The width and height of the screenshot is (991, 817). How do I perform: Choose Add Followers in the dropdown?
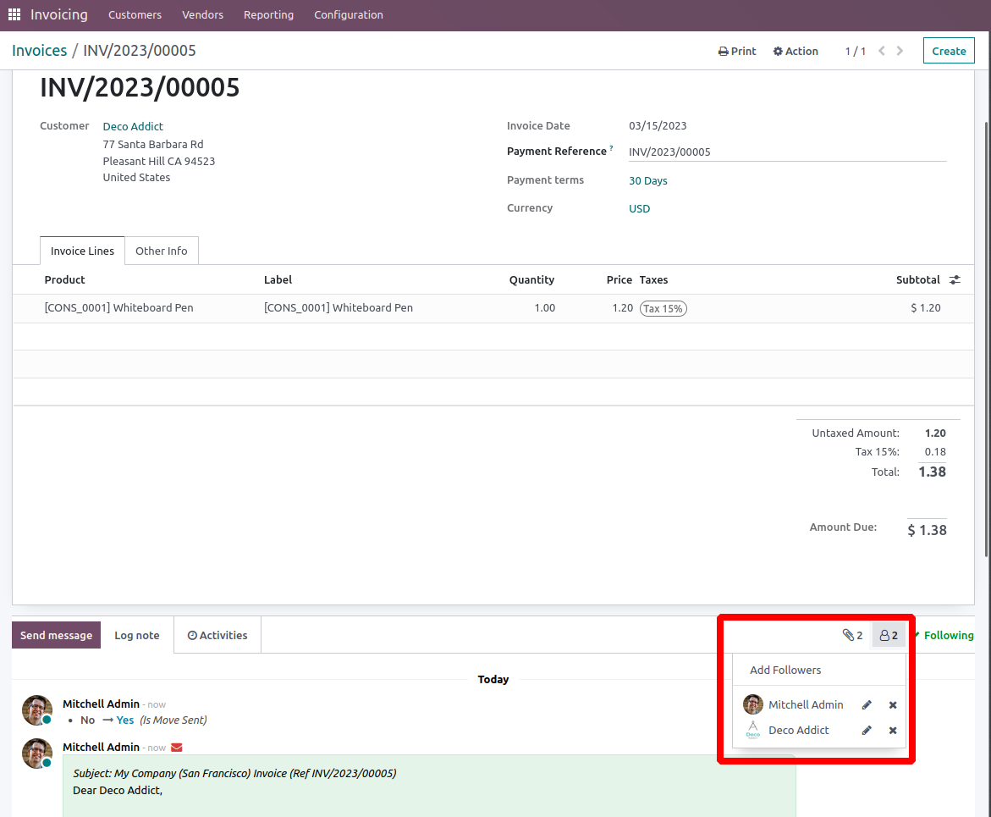[x=785, y=670]
